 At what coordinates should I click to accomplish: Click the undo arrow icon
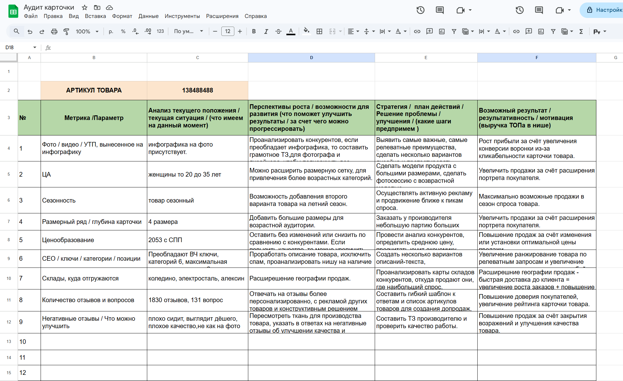pos(30,31)
